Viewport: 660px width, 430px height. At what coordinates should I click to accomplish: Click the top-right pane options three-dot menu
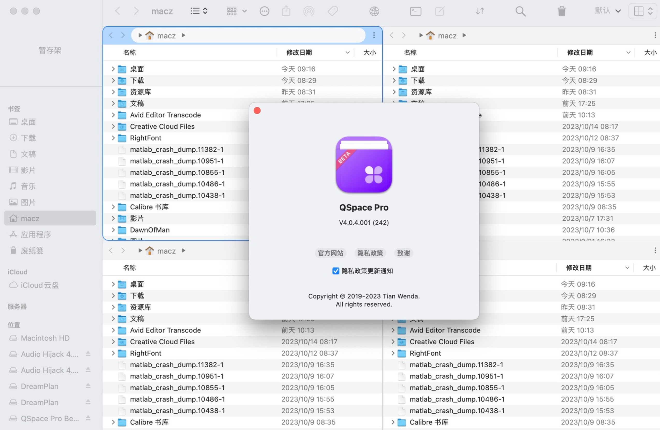coord(655,35)
